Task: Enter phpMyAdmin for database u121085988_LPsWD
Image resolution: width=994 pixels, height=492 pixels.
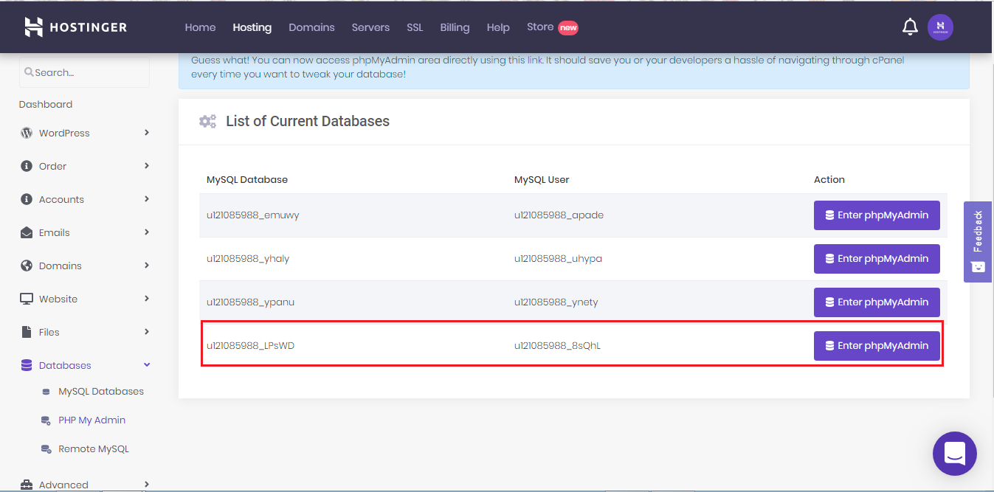Action: (877, 345)
